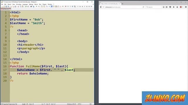Click the Copy toolbar icon

pyautogui.click(x=21, y=6)
